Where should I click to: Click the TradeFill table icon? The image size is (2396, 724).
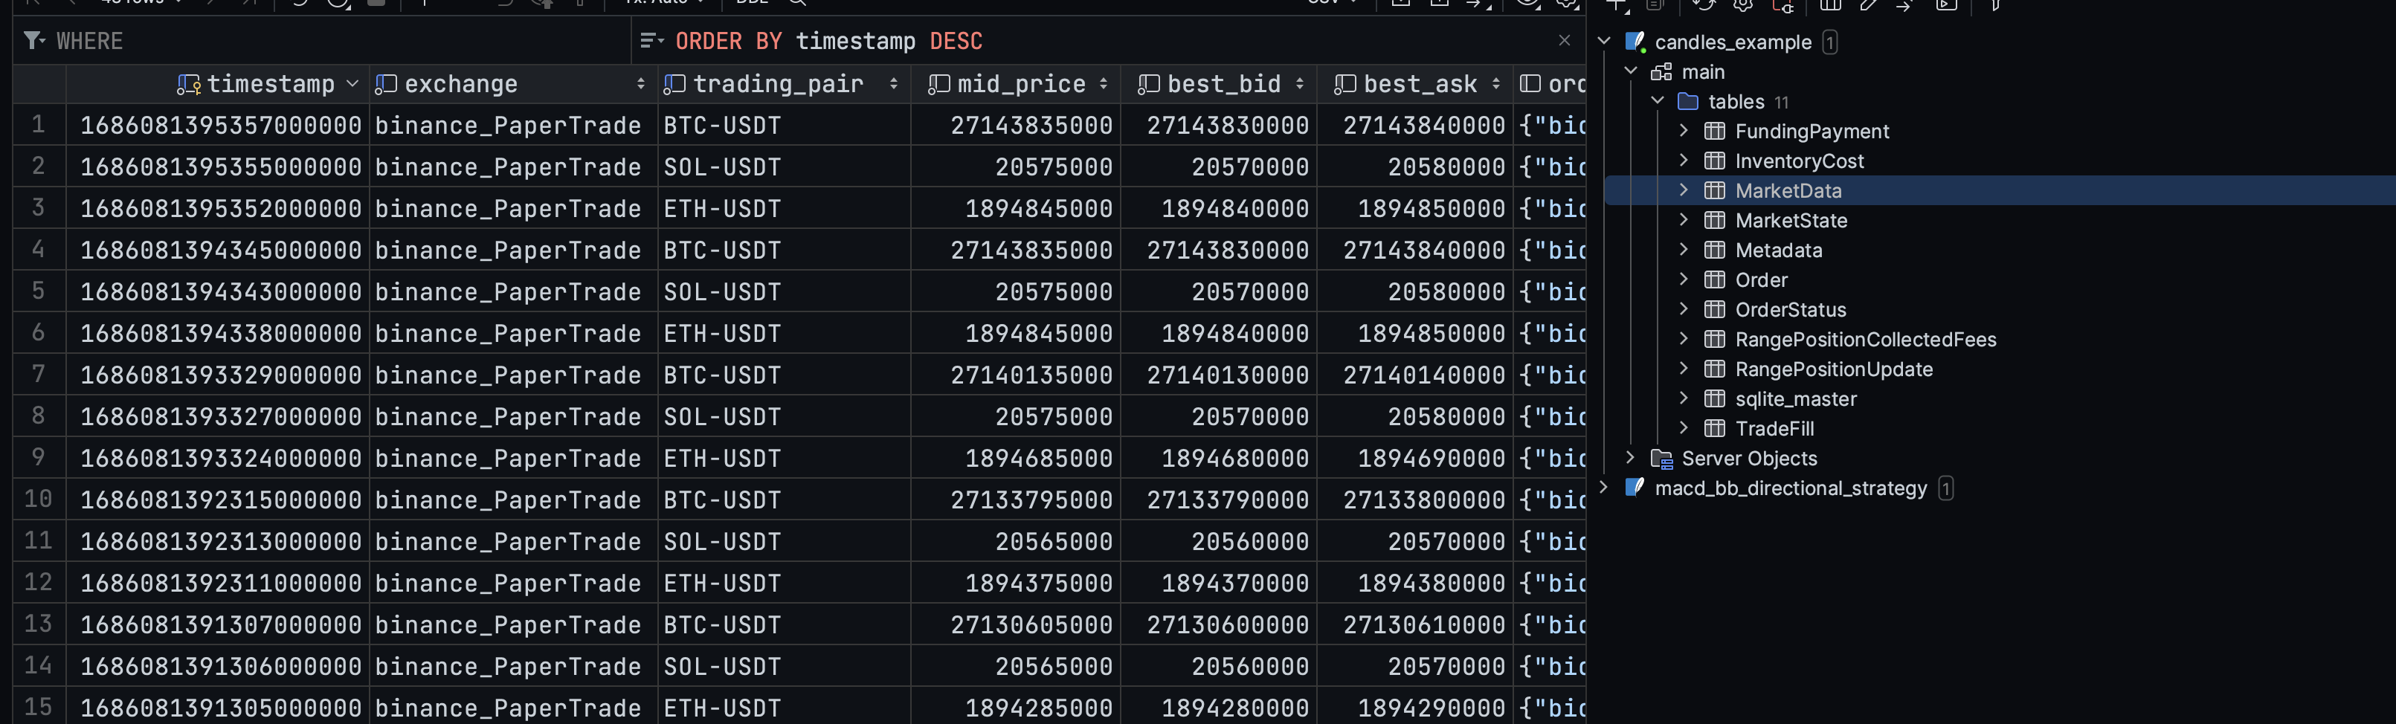[x=1714, y=428]
